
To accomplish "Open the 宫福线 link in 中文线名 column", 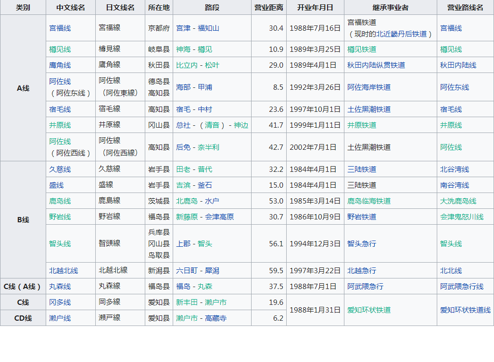I will pyautogui.click(x=60, y=28).
